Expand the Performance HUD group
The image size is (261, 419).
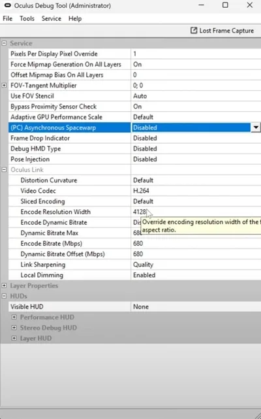14,317
